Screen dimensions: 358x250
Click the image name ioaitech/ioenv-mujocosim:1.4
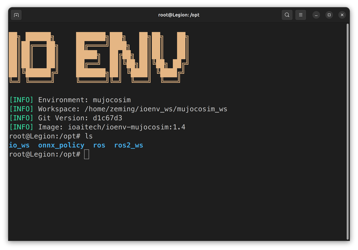[x=127, y=127]
